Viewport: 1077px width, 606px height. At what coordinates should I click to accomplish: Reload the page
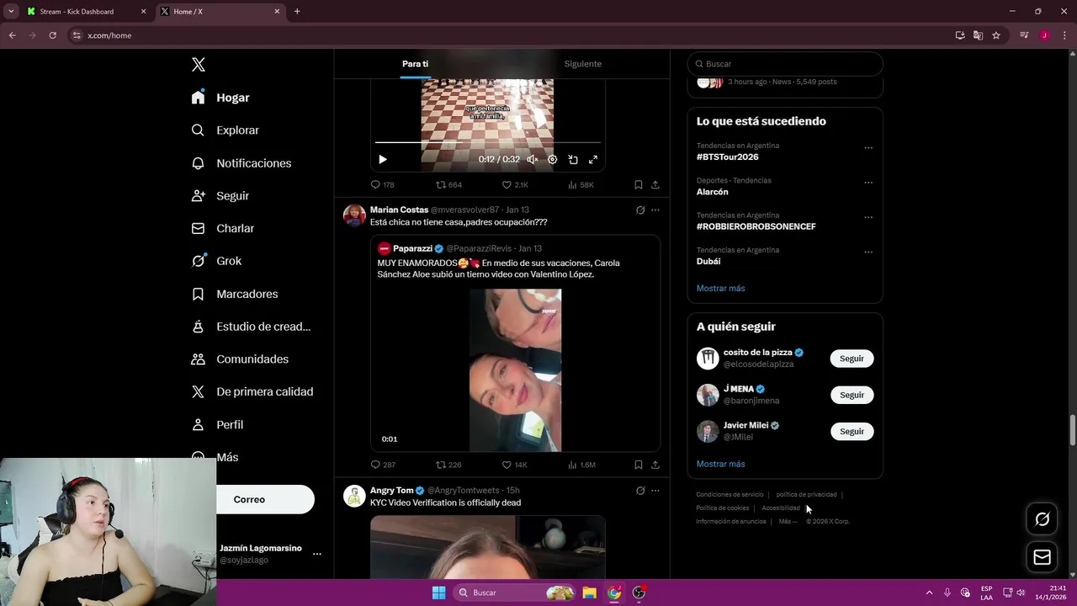(52, 35)
